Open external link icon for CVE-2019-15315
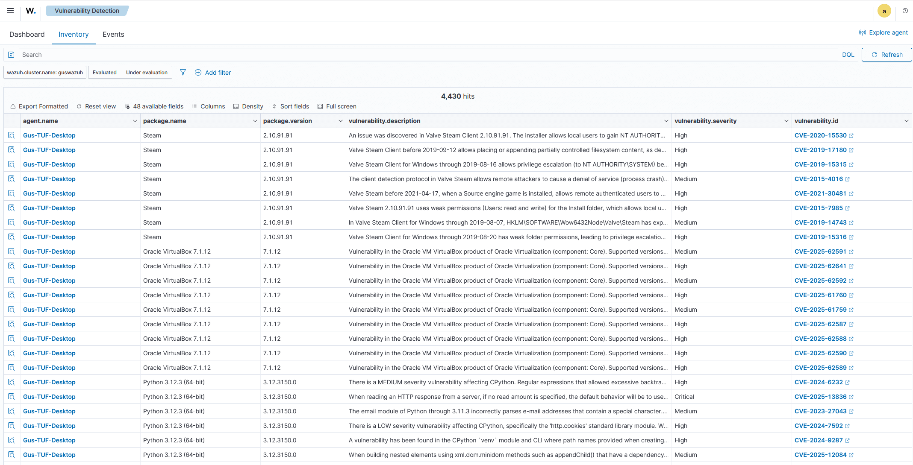The height and width of the screenshot is (465, 913). pos(851,165)
